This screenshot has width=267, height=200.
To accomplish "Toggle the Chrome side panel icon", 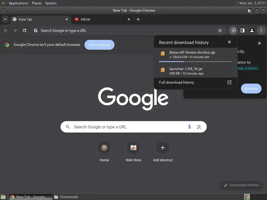I will point(242,30).
